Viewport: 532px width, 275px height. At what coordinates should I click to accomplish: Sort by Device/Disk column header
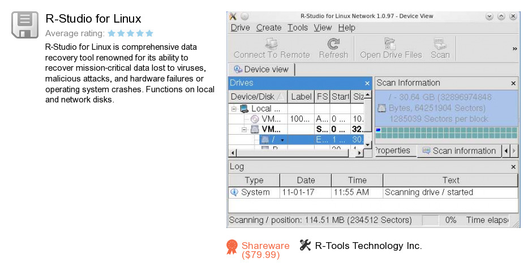[258, 97]
